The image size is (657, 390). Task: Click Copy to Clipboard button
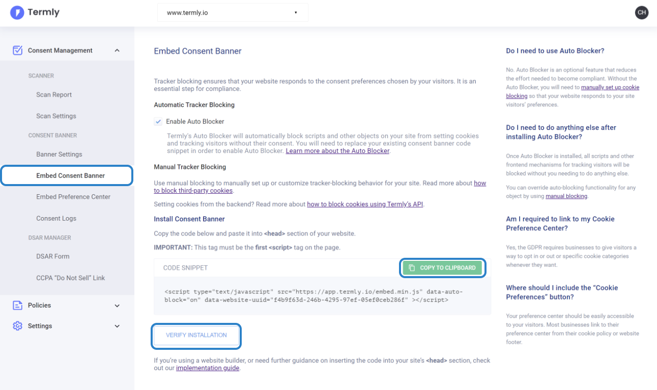(442, 268)
